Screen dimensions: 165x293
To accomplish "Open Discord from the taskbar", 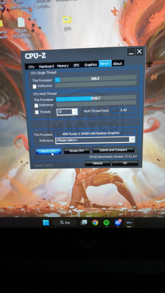I will pyautogui.click(x=118, y=222).
